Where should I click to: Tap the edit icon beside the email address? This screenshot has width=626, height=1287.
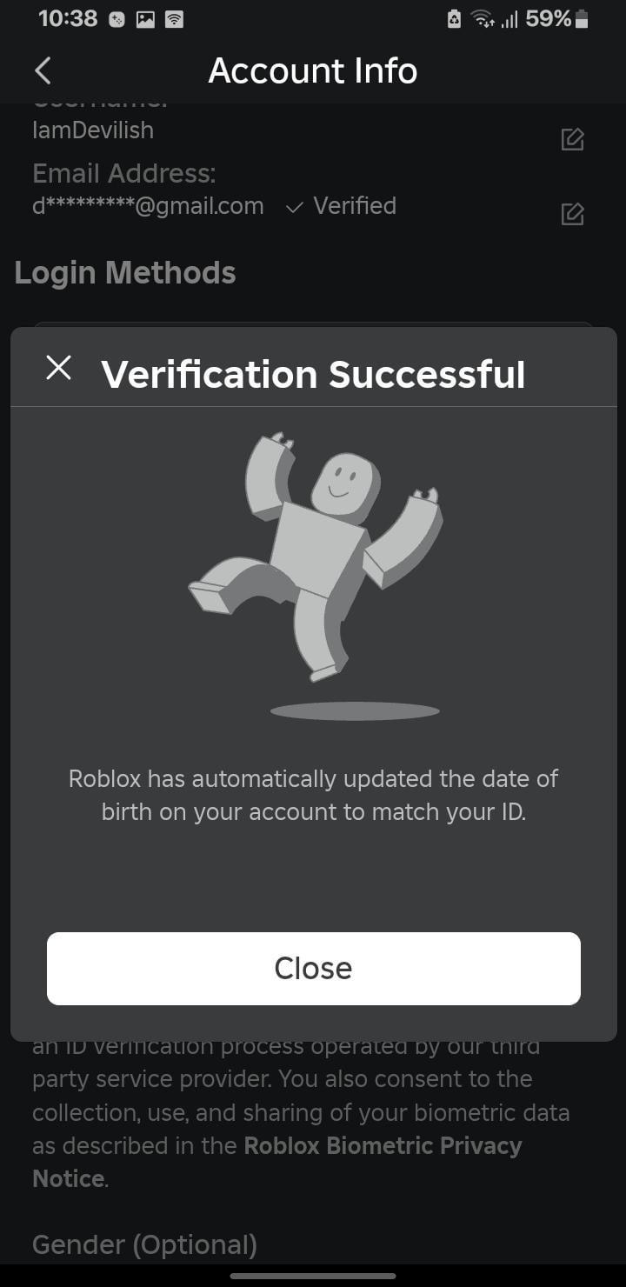pyautogui.click(x=572, y=214)
